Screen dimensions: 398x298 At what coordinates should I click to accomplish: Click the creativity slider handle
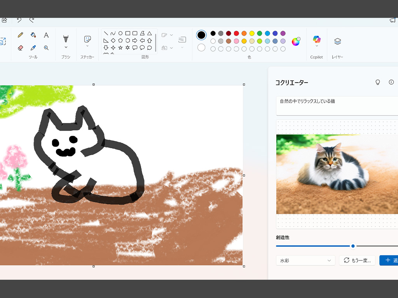click(353, 246)
